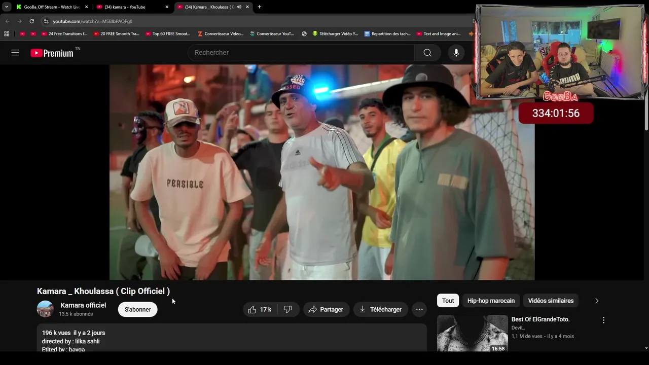Image resolution: width=649 pixels, height=365 pixels.
Task: Dislike the video with thumbs-down icon
Action: 288,309
